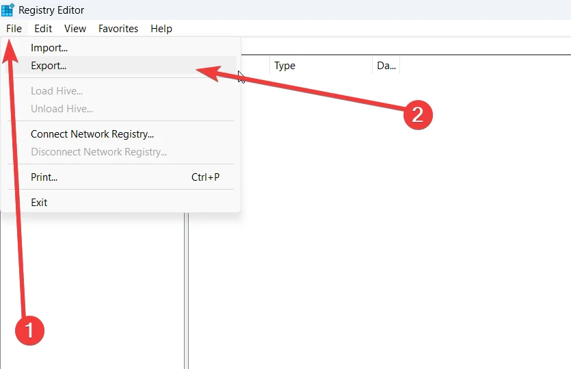Open the View menu
The image size is (571, 369).
[75, 29]
